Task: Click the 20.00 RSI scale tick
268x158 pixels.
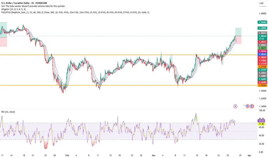Action: [x=262, y=144]
